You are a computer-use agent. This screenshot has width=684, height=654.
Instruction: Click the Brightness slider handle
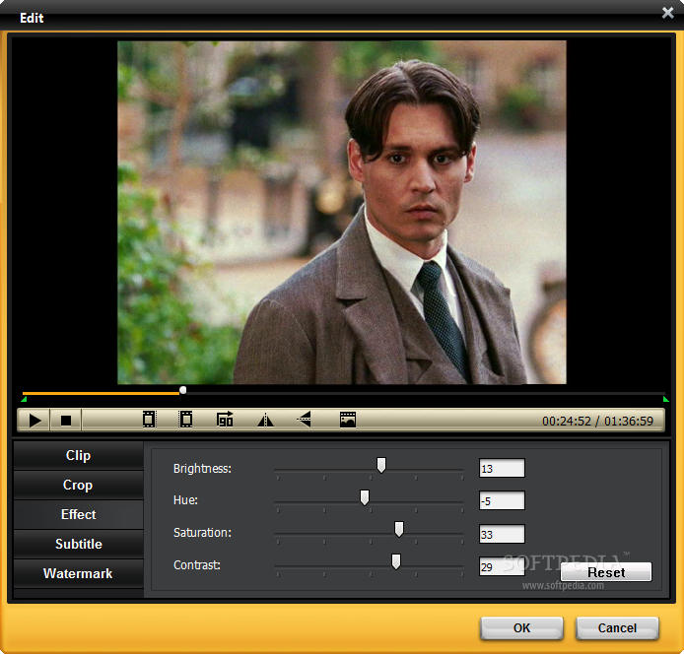click(381, 465)
